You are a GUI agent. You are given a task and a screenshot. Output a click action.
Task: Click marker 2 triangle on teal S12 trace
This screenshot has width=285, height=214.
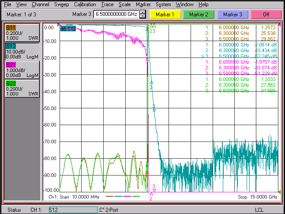click(151, 83)
